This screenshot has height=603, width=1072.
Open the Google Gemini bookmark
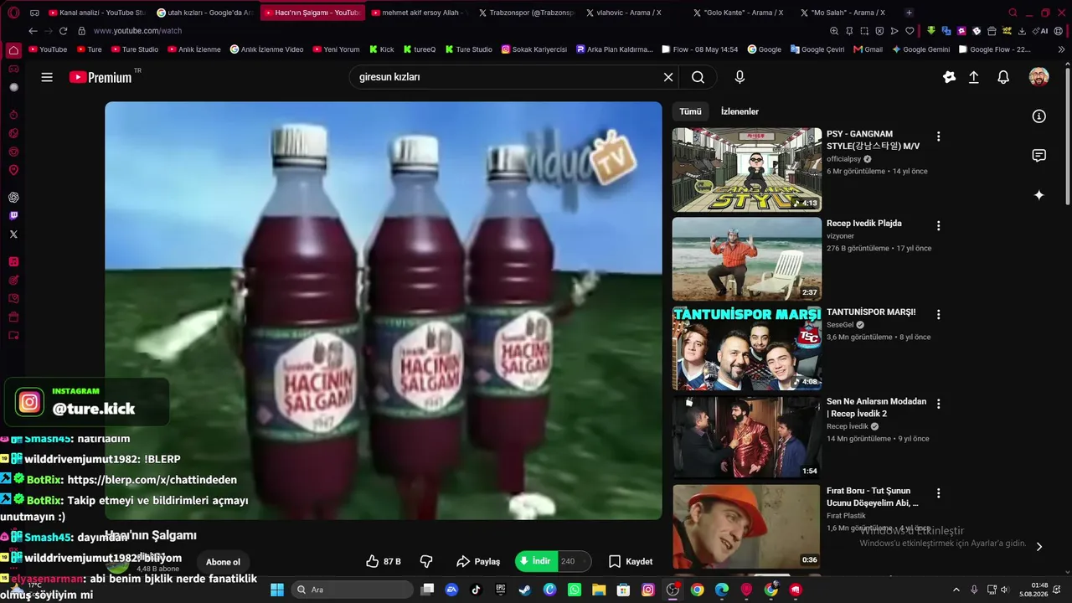[920, 49]
